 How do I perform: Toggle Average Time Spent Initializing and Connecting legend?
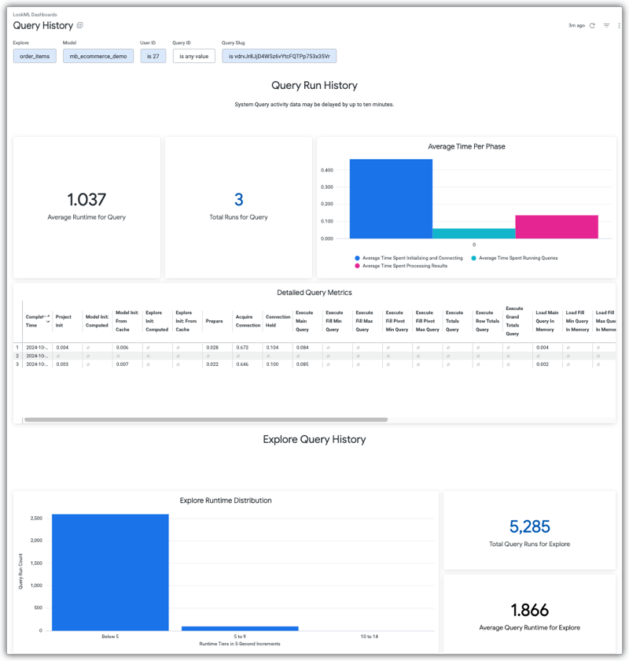pyautogui.click(x=406, y=258)
